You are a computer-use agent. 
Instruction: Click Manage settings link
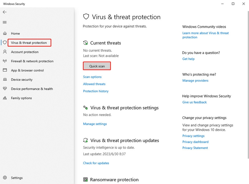tap(95, 124)
